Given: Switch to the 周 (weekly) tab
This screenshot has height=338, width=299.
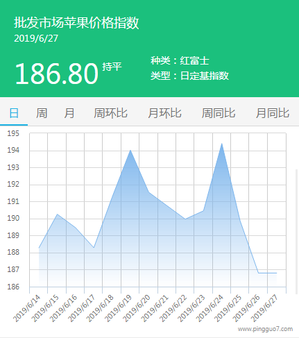Looking at the screenshot, I should coord(42,113).
